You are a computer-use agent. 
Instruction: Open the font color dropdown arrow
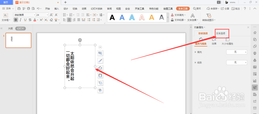coord(38,20)
